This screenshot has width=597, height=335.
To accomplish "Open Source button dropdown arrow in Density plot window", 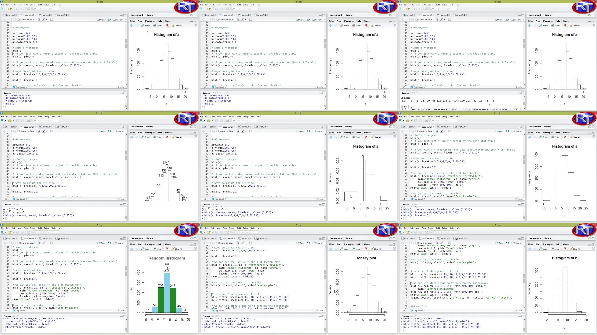I will pos(325,243).
